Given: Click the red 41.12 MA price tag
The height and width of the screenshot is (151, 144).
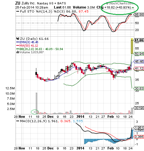Looking at the screenshot, I should pyautogui.click(x=139, y=69).
